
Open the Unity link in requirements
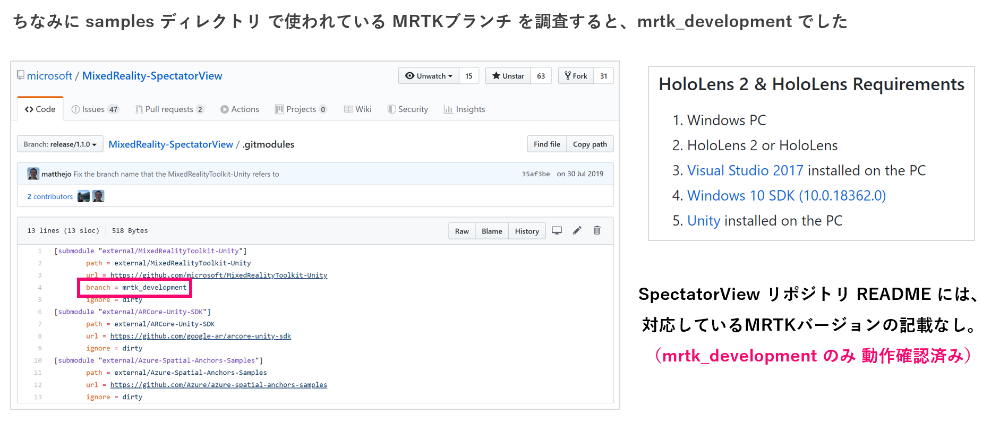(x=704, y=220)
